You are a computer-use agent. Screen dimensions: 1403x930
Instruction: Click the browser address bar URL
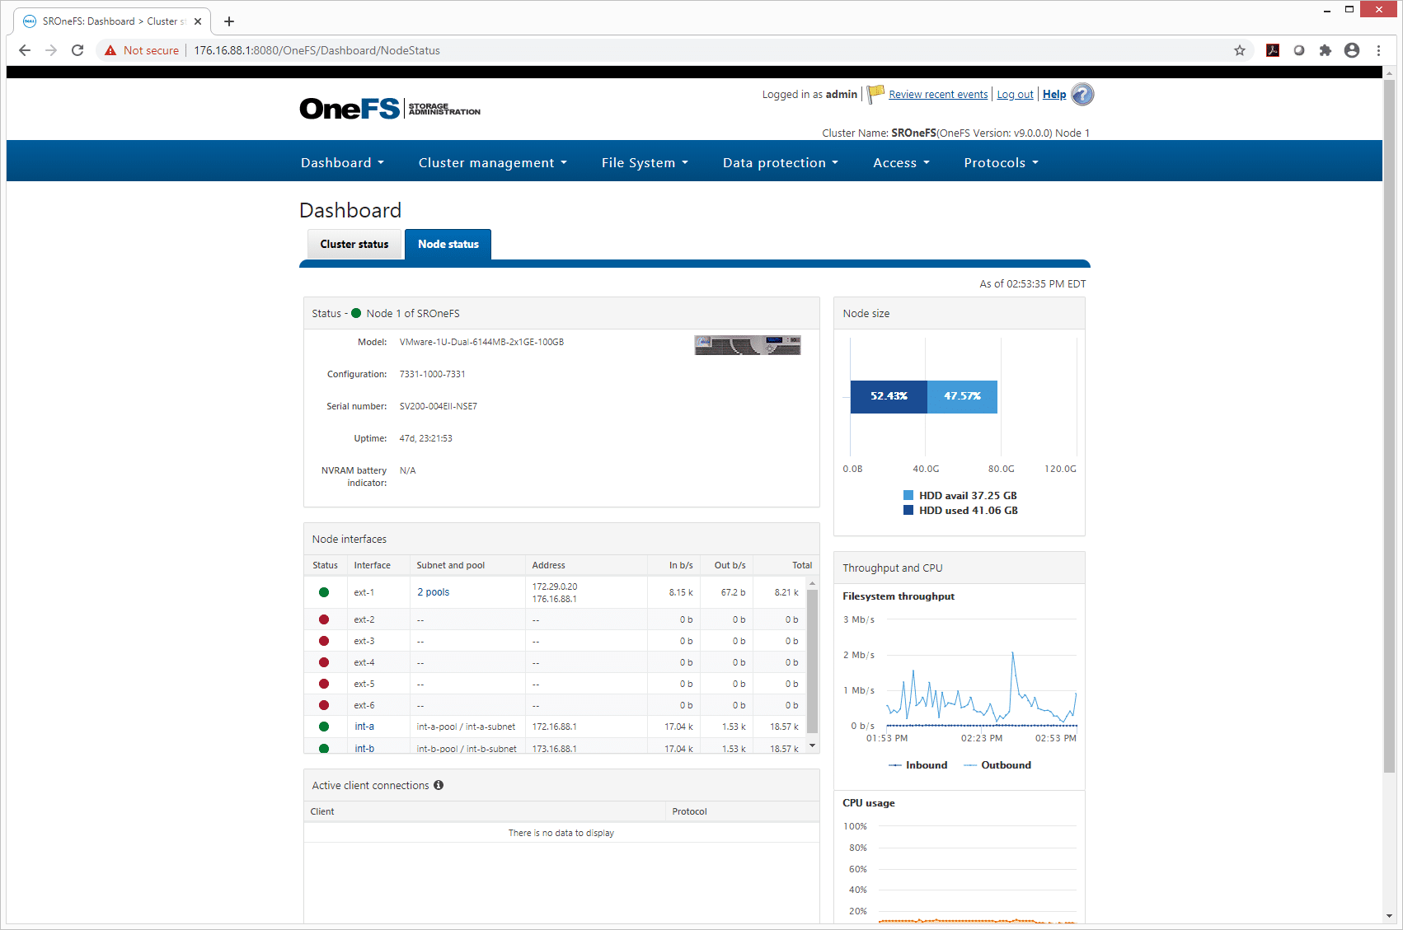(x=317, y=50)
